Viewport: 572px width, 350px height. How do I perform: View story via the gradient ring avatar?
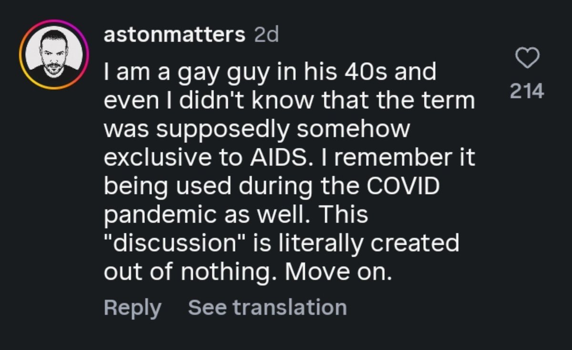(54, 54)
